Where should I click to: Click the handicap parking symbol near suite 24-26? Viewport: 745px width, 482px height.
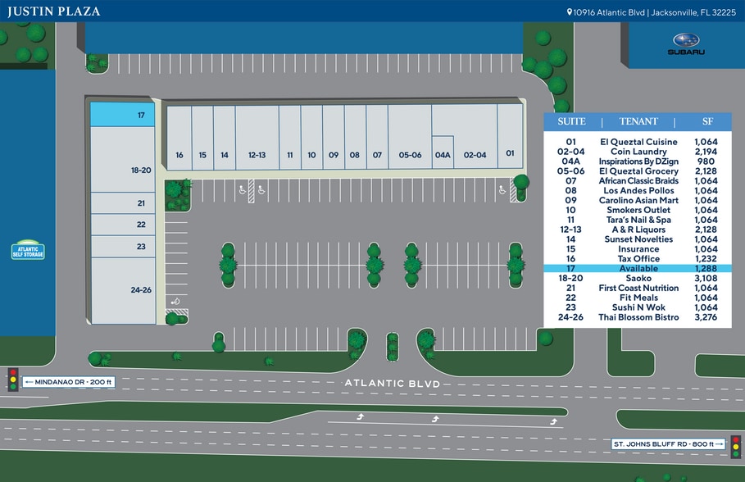tap(175, 301)
